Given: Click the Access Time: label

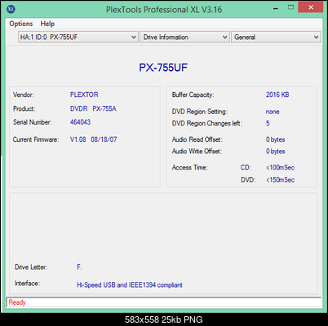Looking at the screenshot, I should point(190,168).
